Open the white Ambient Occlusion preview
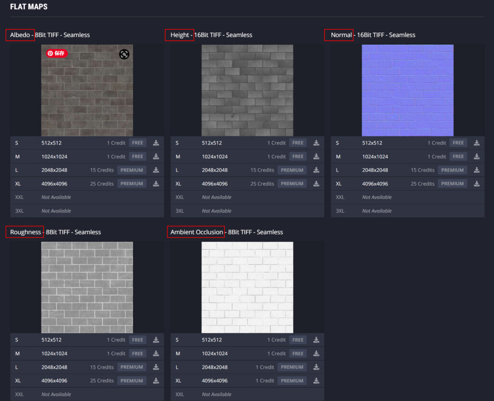This screenshot has width=494, height=401. point(247,287)
